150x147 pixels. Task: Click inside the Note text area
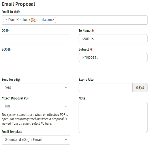[x=113, y=117]
